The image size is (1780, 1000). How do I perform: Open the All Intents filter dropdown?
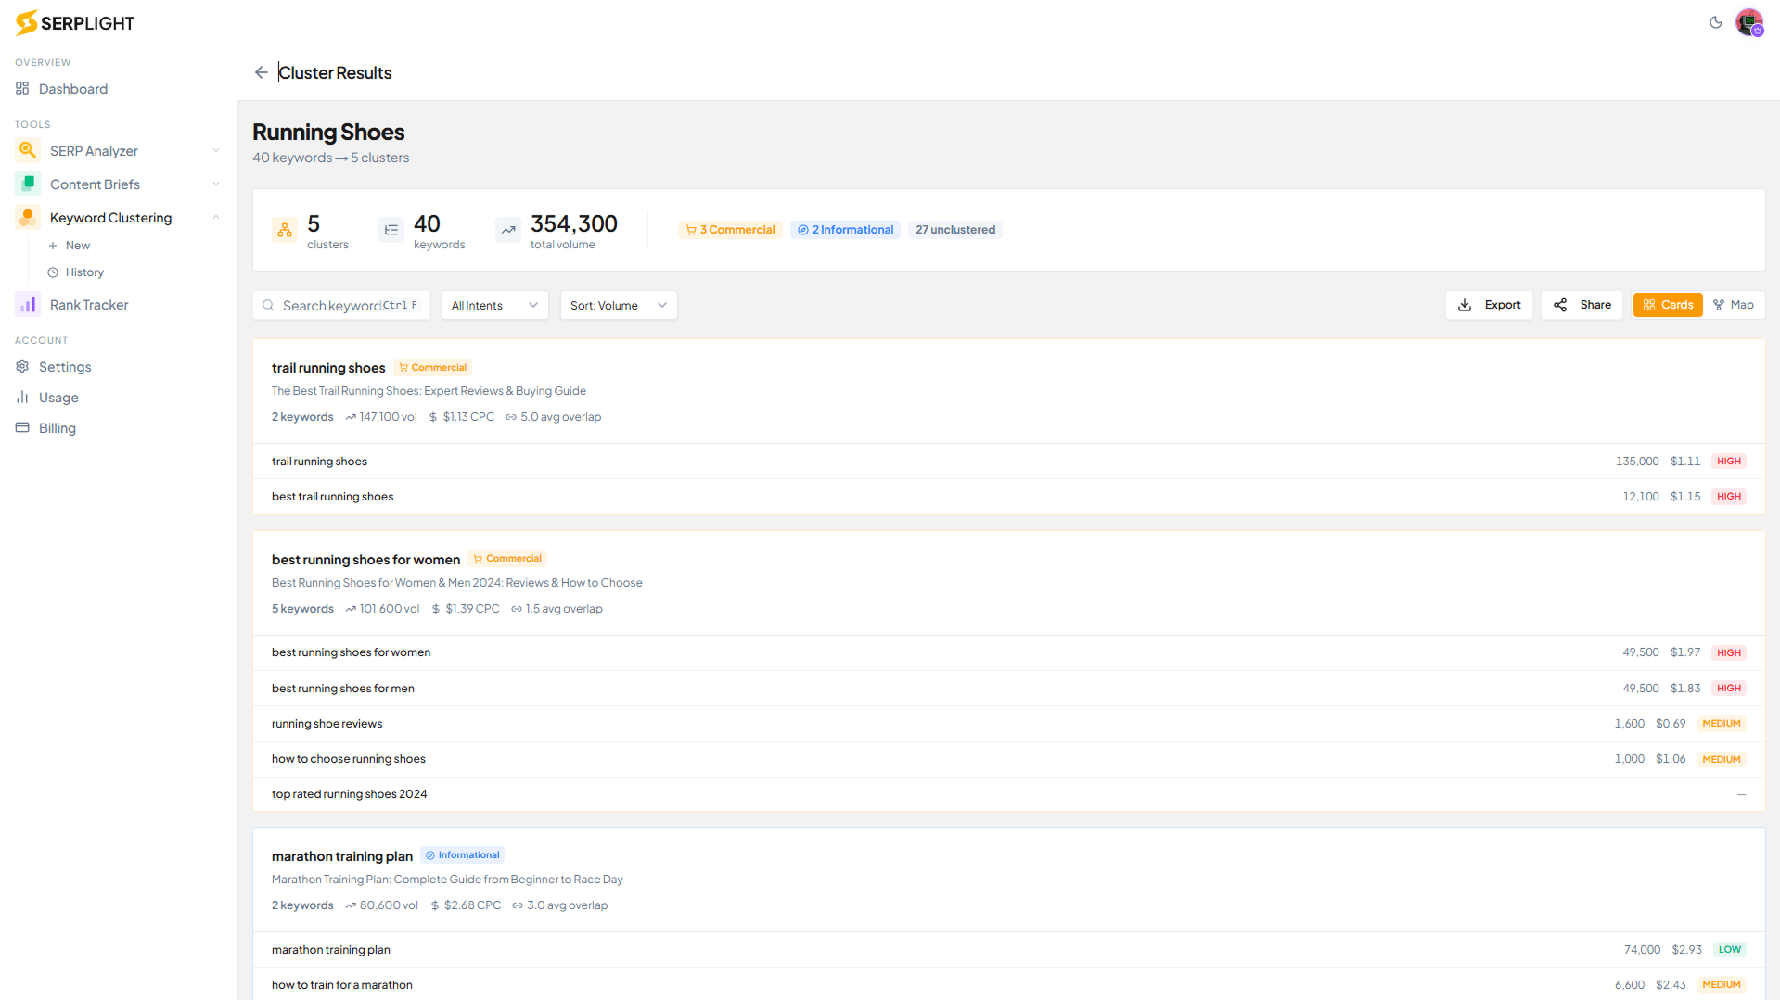(494, 304)
